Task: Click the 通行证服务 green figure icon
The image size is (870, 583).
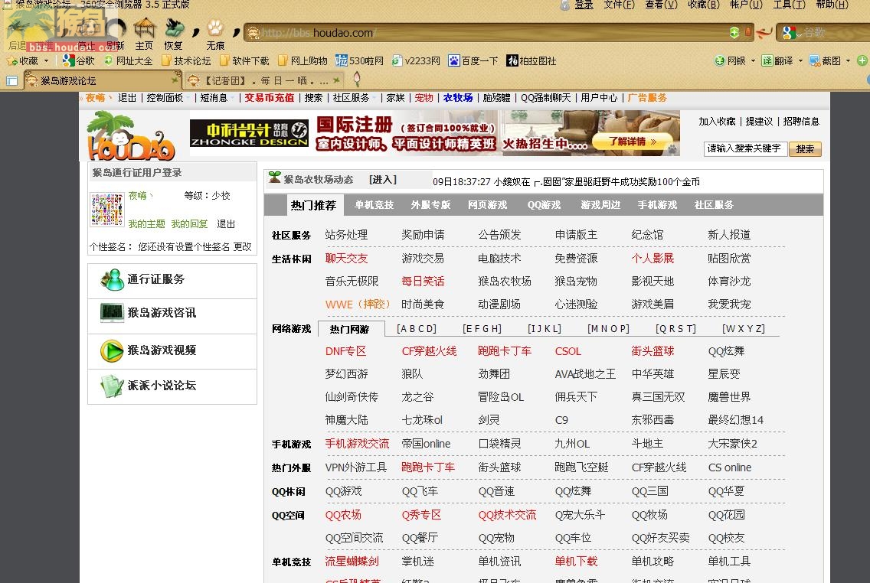Action: [113, 279]
